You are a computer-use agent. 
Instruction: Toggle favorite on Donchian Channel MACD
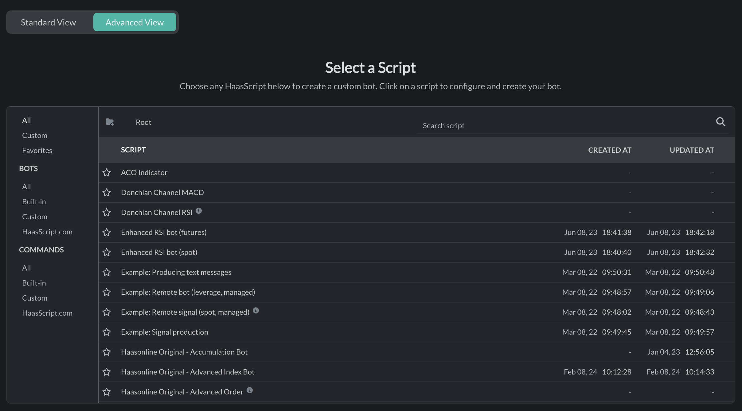[107, 192]
